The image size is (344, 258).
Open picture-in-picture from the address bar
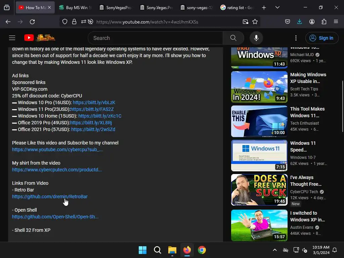point(246,22)
